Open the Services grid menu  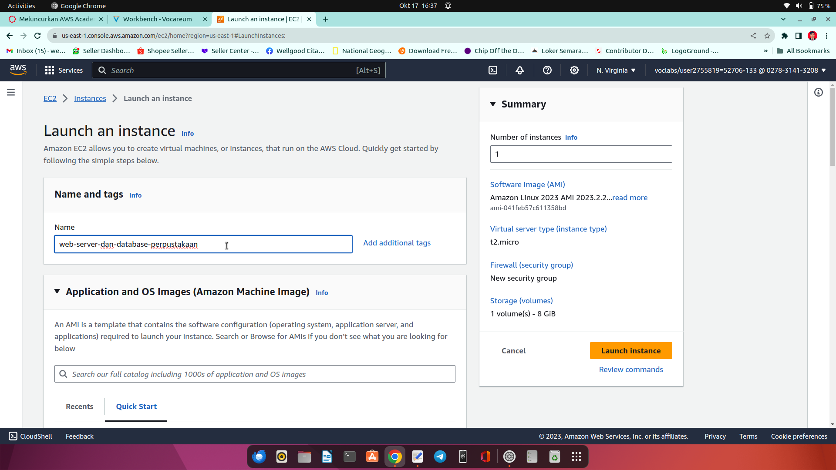[x=64, y=70]
